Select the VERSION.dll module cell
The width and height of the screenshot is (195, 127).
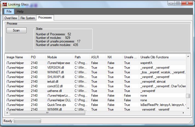point(56,68)
